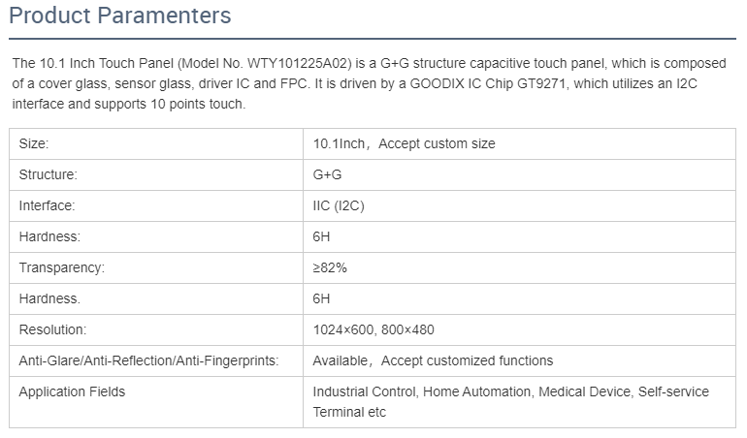
Task: Click the IIC (I2C) value cell
Action: (519, 205)
